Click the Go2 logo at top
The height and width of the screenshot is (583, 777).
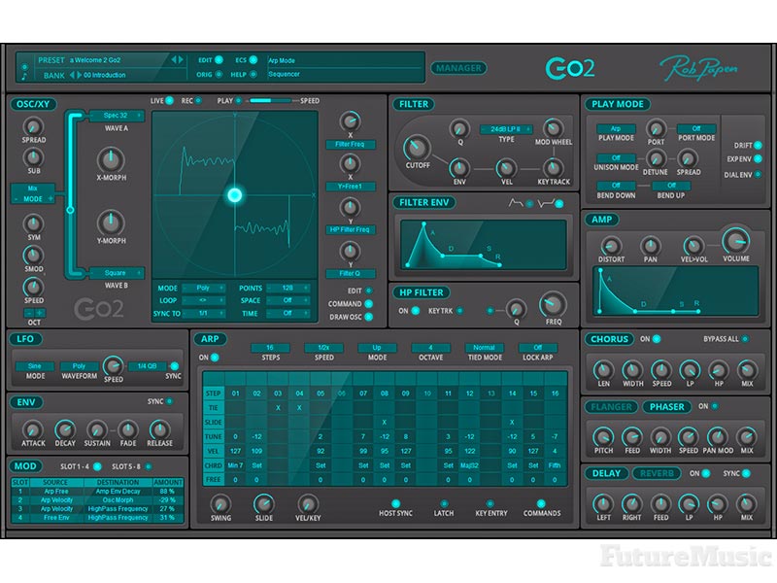point(570,68)
